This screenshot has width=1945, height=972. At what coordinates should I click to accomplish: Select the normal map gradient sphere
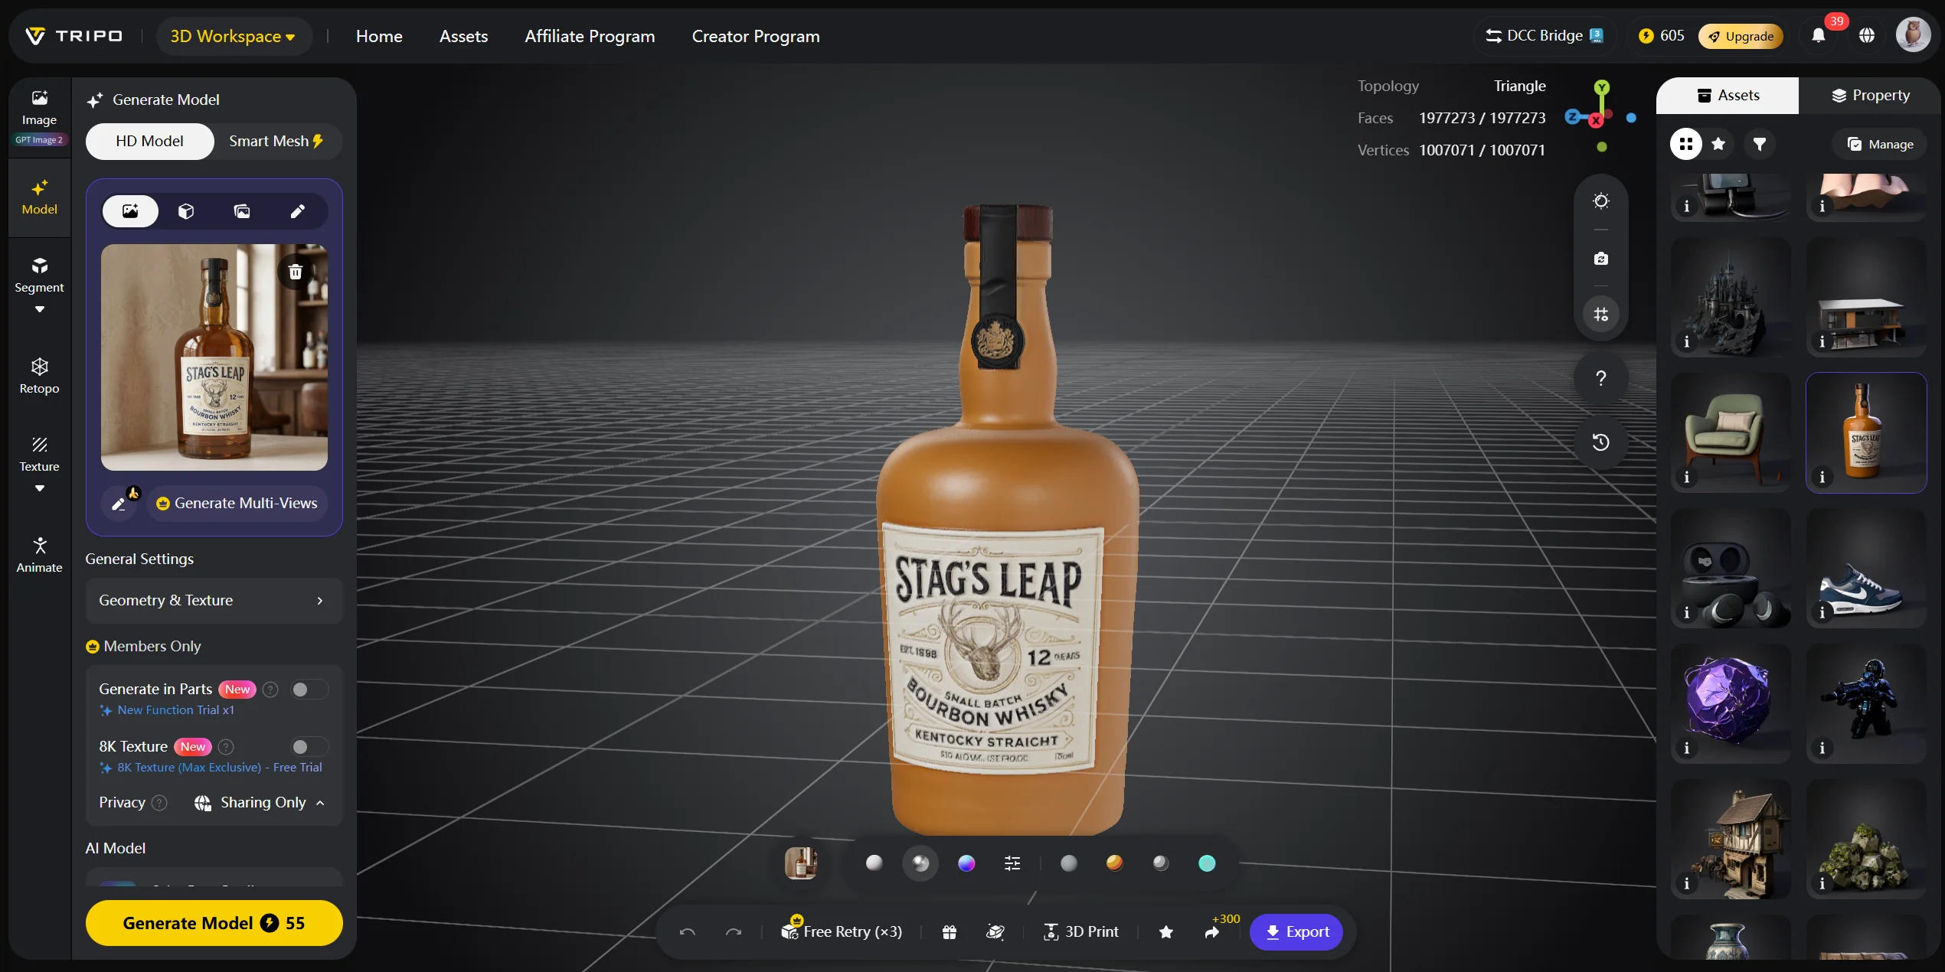966,863
